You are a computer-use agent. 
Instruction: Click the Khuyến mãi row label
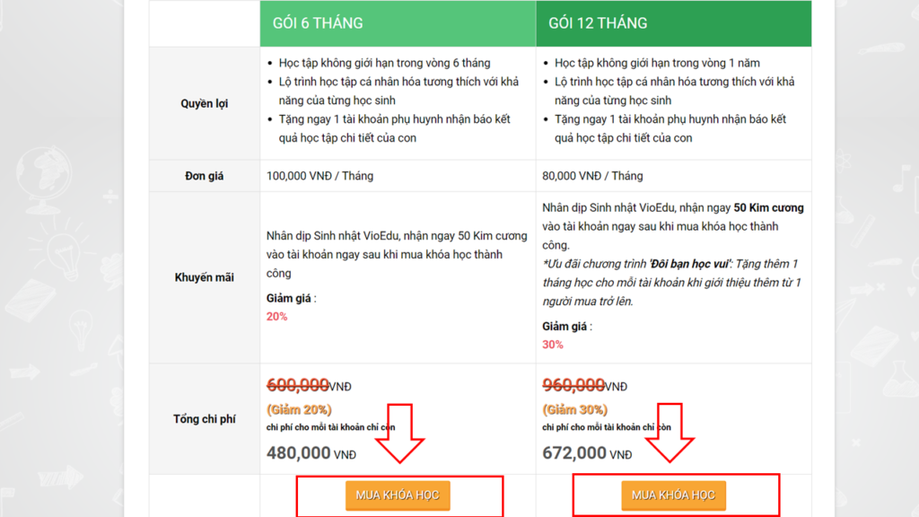coord(204,277)
